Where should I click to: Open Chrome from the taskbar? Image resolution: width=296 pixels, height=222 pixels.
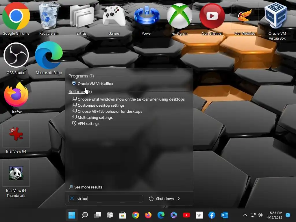(136, 215)
